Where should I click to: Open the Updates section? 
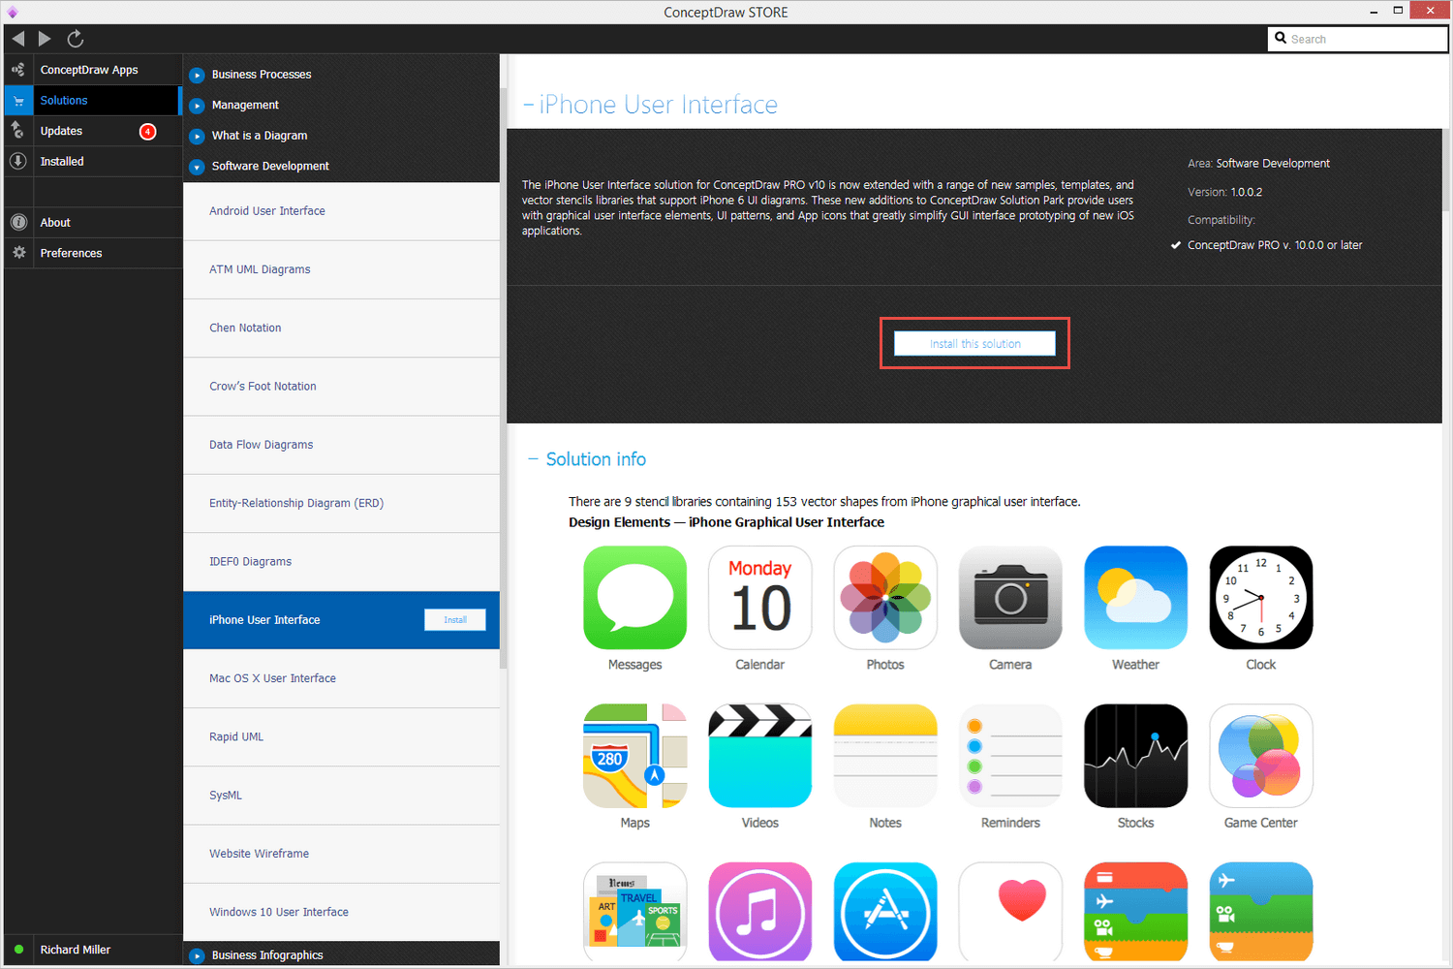[x=93, y=131]
